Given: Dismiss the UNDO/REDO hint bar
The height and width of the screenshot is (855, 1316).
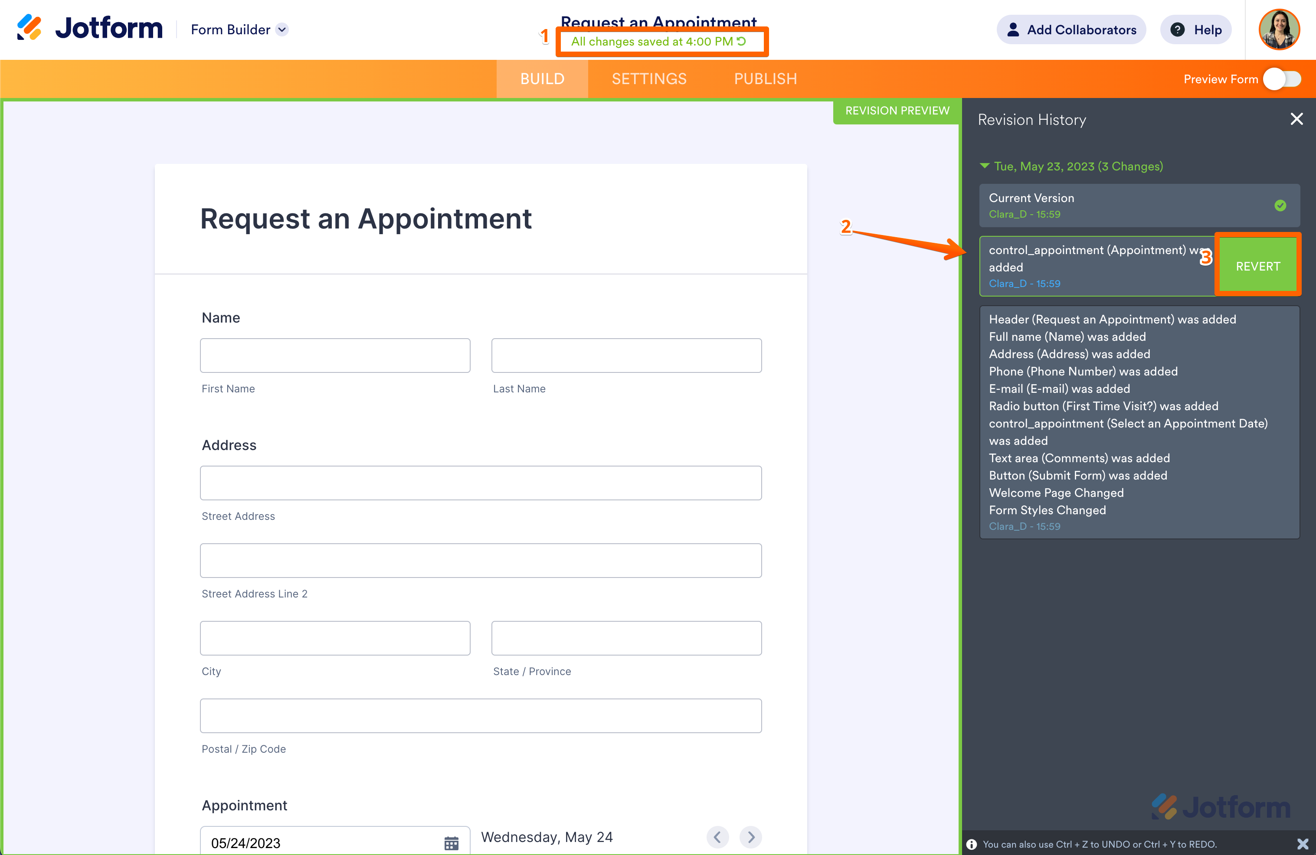Looking at the screenshot, I should click(x=1303, y=843).
